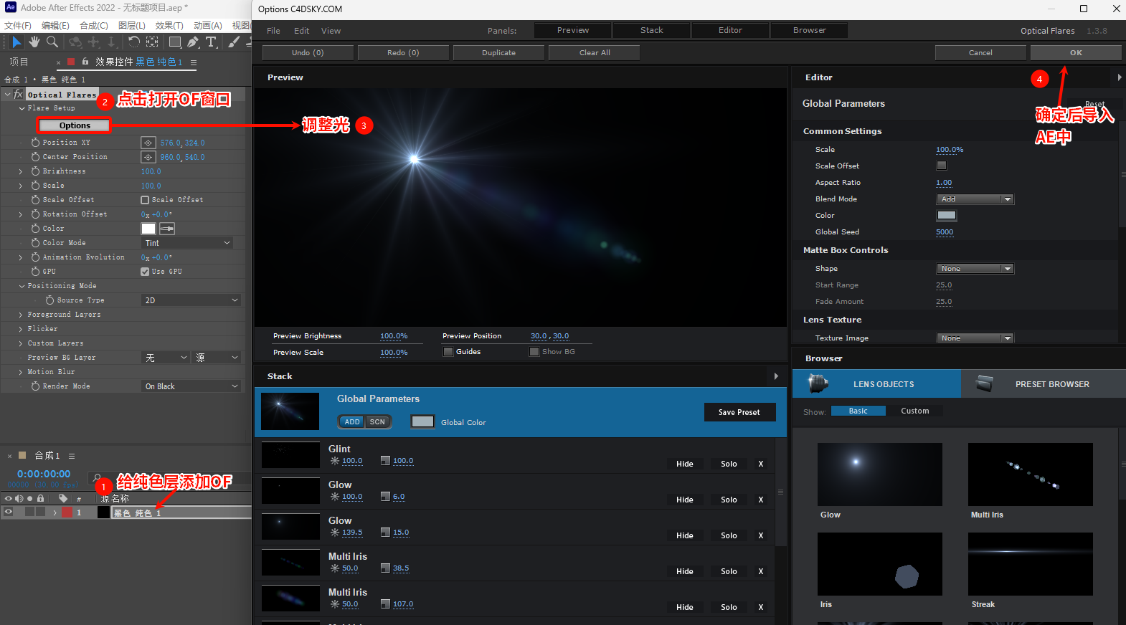Click the Clear All button
This screenshot has height=625, width=1126.
[595, 52]
